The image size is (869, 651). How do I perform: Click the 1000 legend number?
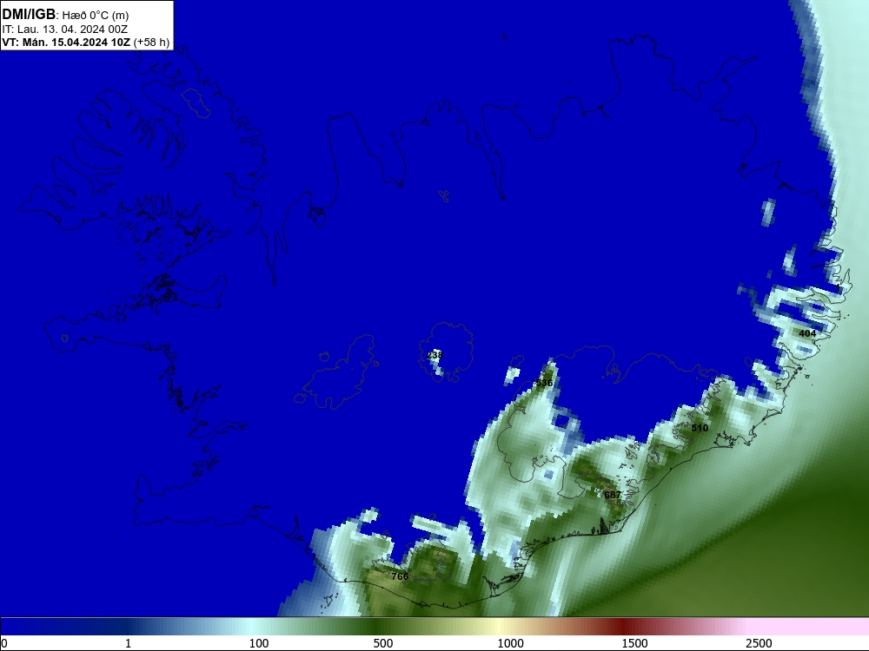coord(510,643)
